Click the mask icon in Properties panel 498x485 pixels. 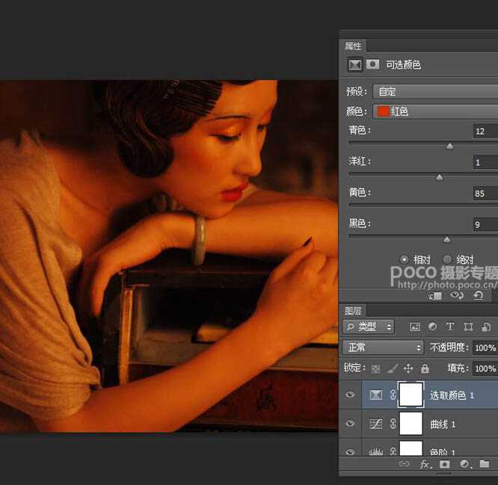click(x=372, y=65)
